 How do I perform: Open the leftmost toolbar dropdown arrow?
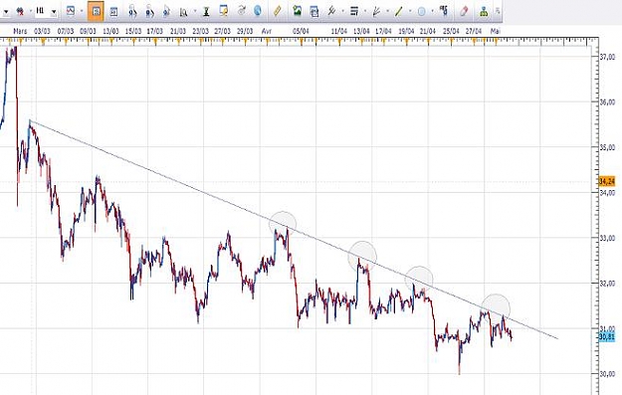click(x=6, y=12)
